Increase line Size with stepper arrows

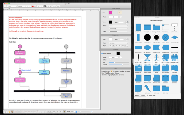(x=127, y=21)
